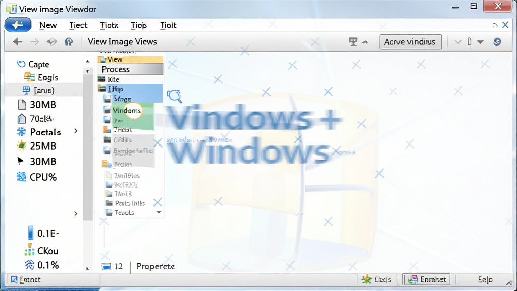Expand the arrow beside the monitor icon

click(365, 42)
